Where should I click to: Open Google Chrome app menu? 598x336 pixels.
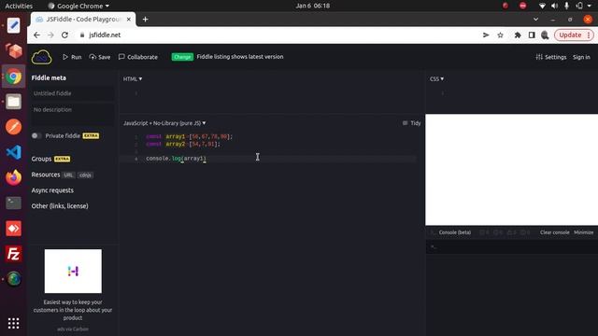pyautogui.click(x=78, y=6)
